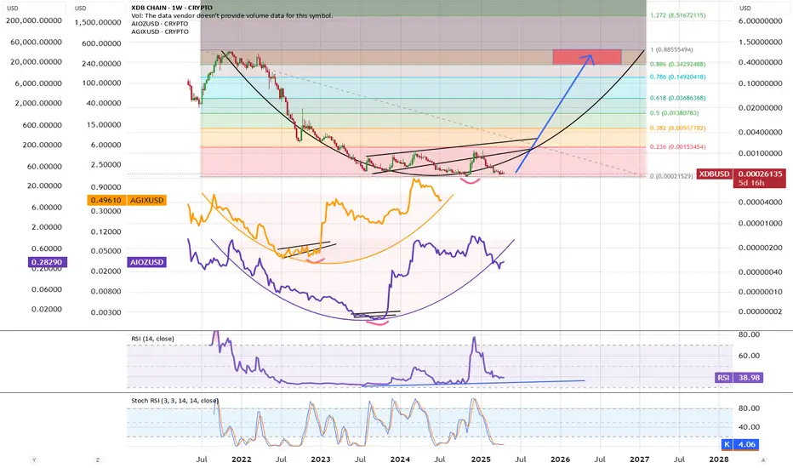Click the blue K label badge

click(x=727, y=444)
